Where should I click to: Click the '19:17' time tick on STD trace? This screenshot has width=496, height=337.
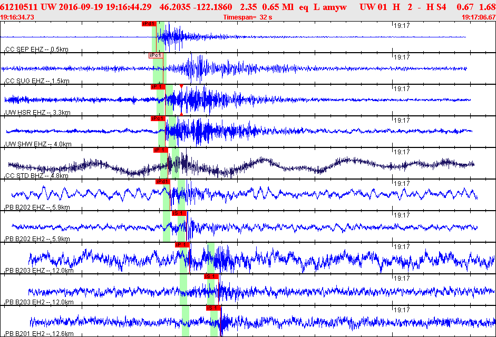pos(402,152)
